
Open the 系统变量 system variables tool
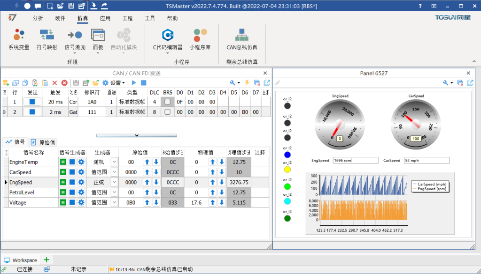(18, 40)
